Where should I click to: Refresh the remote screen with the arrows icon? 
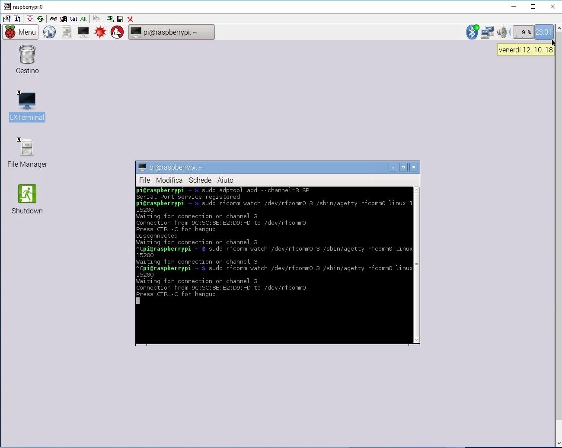click(40, 19)
